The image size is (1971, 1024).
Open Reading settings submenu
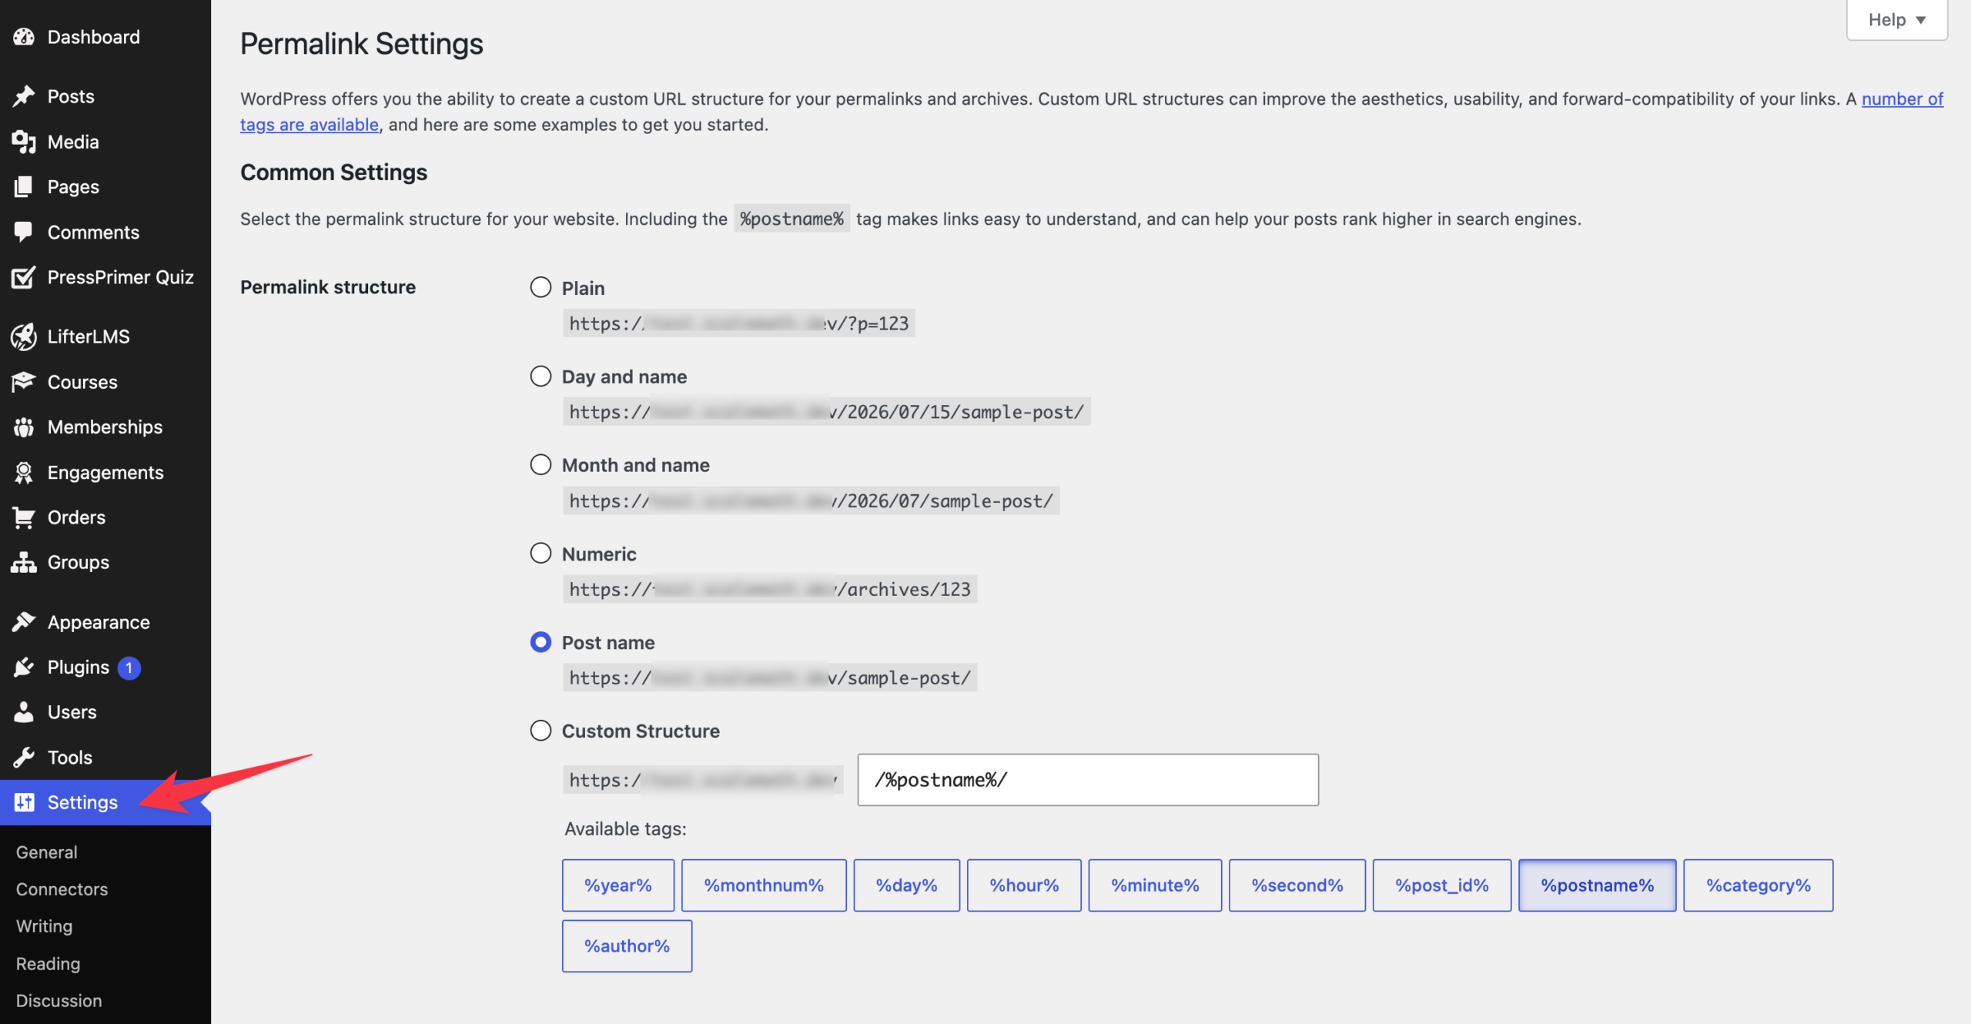48,964
